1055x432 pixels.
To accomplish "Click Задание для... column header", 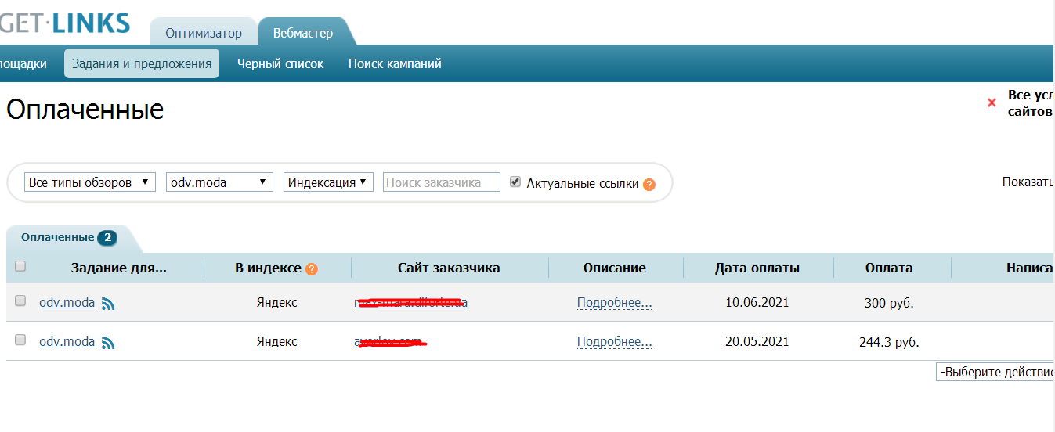I will pos(119,268).
